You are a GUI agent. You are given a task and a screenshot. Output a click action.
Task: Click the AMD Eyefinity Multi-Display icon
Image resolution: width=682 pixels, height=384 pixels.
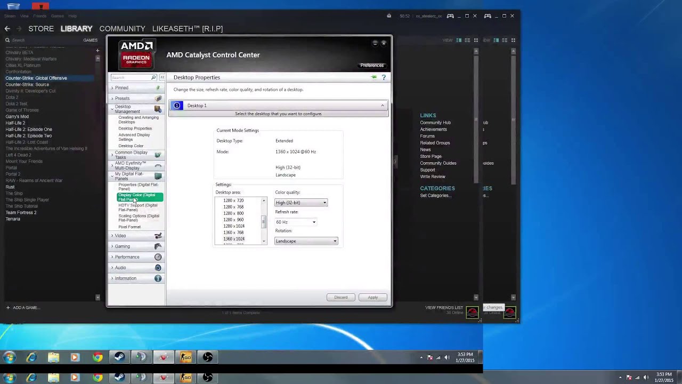tap(158, 165)
